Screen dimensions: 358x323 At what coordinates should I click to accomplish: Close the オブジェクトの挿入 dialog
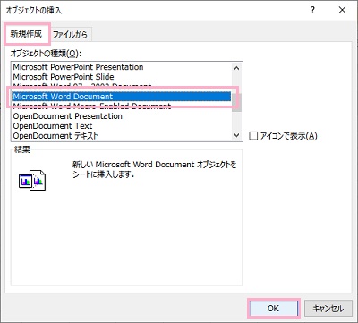(342, 10)
